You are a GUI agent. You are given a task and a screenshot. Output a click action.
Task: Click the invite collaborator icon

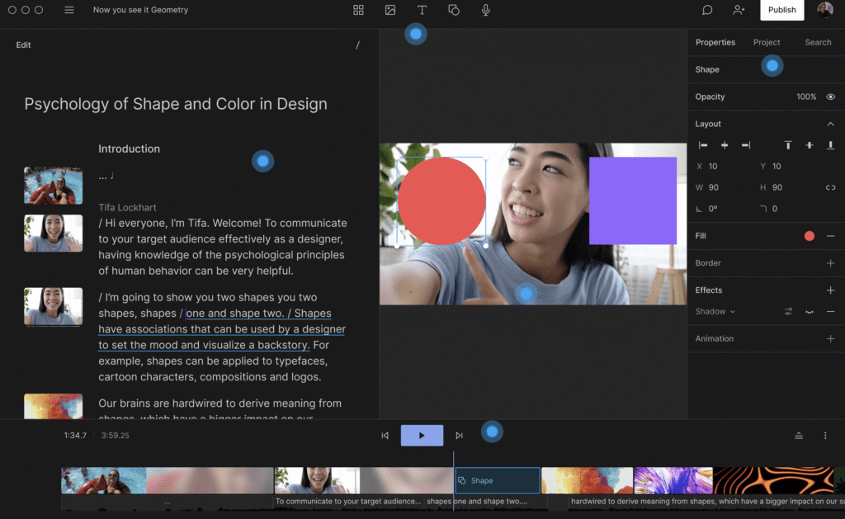[x=739, y=10]
